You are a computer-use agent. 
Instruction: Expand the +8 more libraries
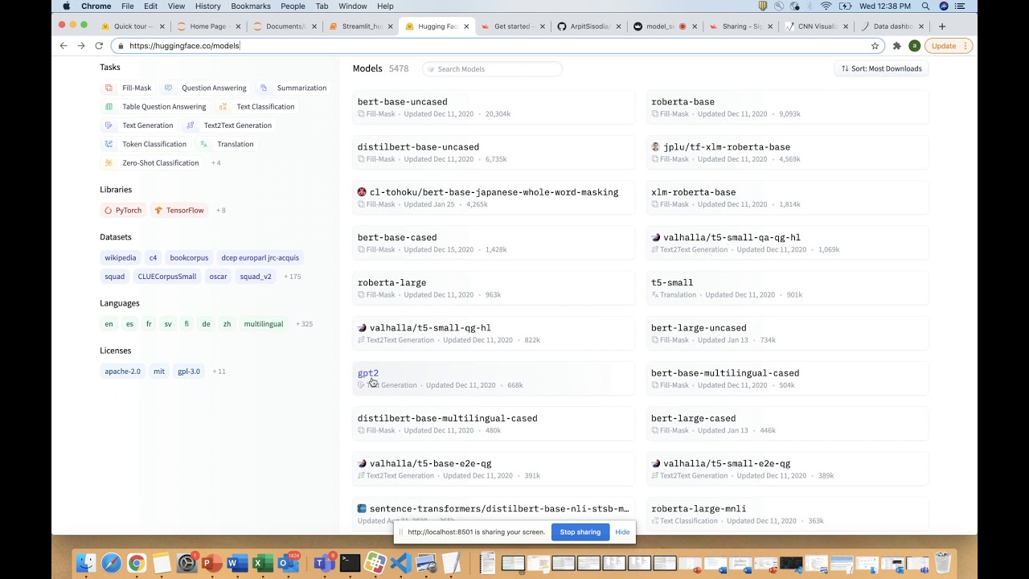click(x=220, y=211)
